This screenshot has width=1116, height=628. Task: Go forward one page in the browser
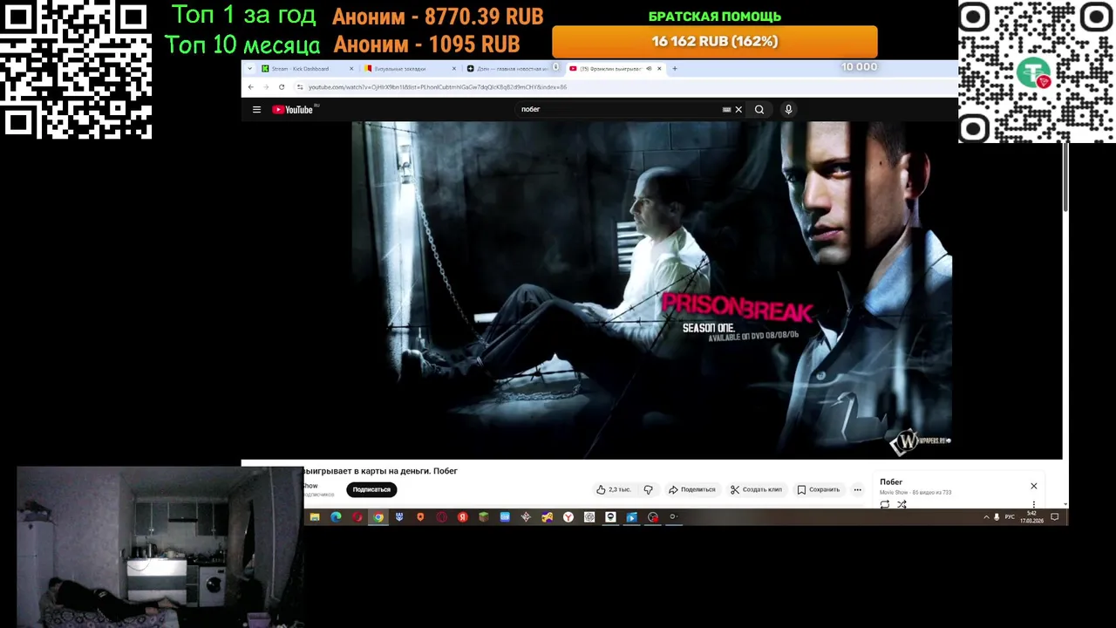266,87
